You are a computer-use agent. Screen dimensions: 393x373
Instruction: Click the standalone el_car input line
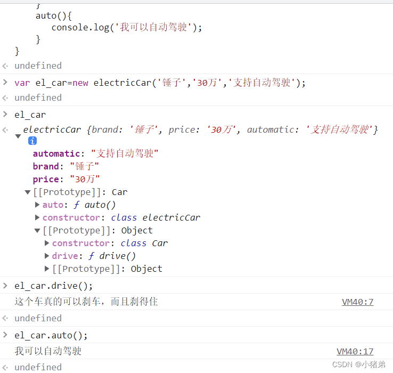[x=30, y=115]
